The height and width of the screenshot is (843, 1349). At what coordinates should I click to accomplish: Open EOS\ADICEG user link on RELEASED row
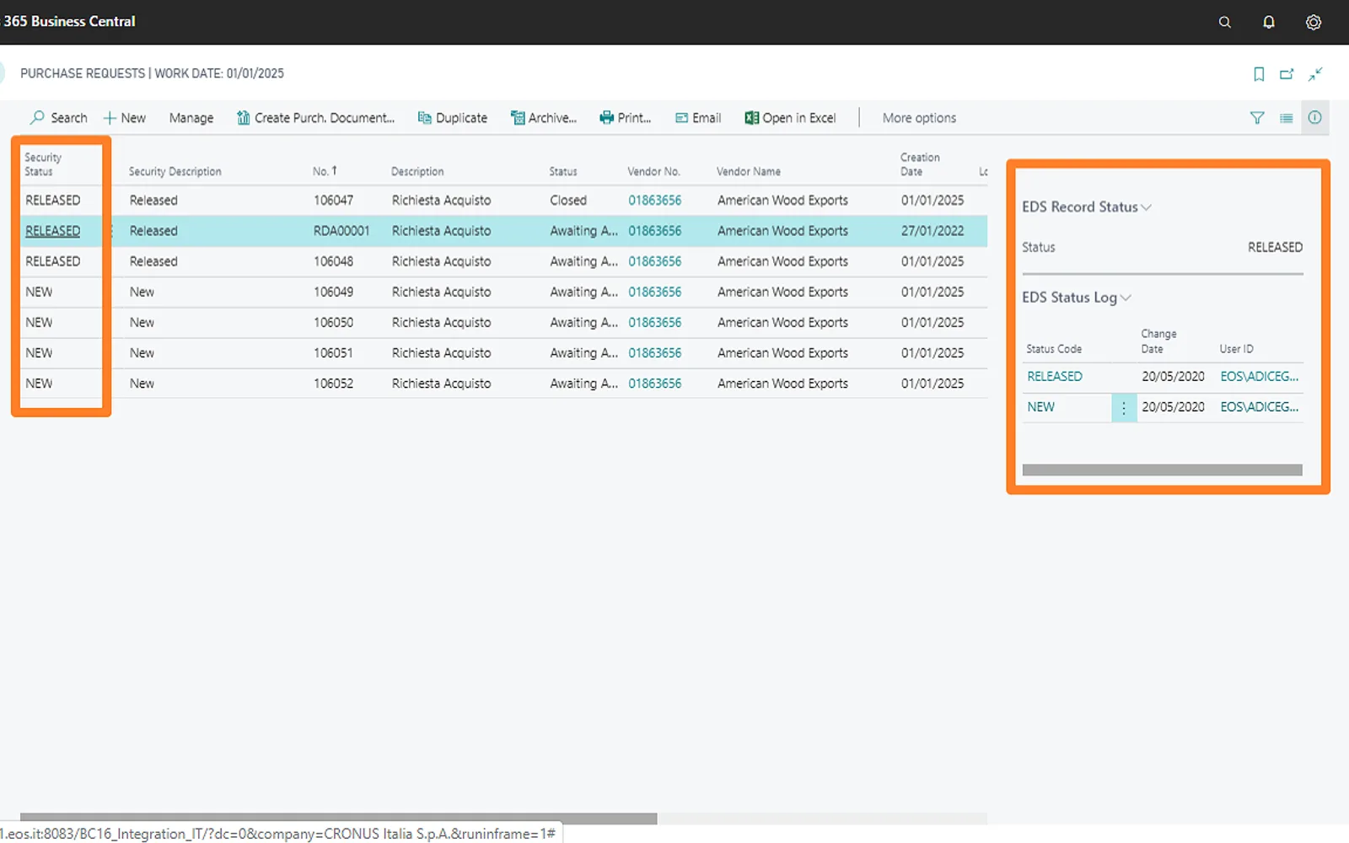1260,377
